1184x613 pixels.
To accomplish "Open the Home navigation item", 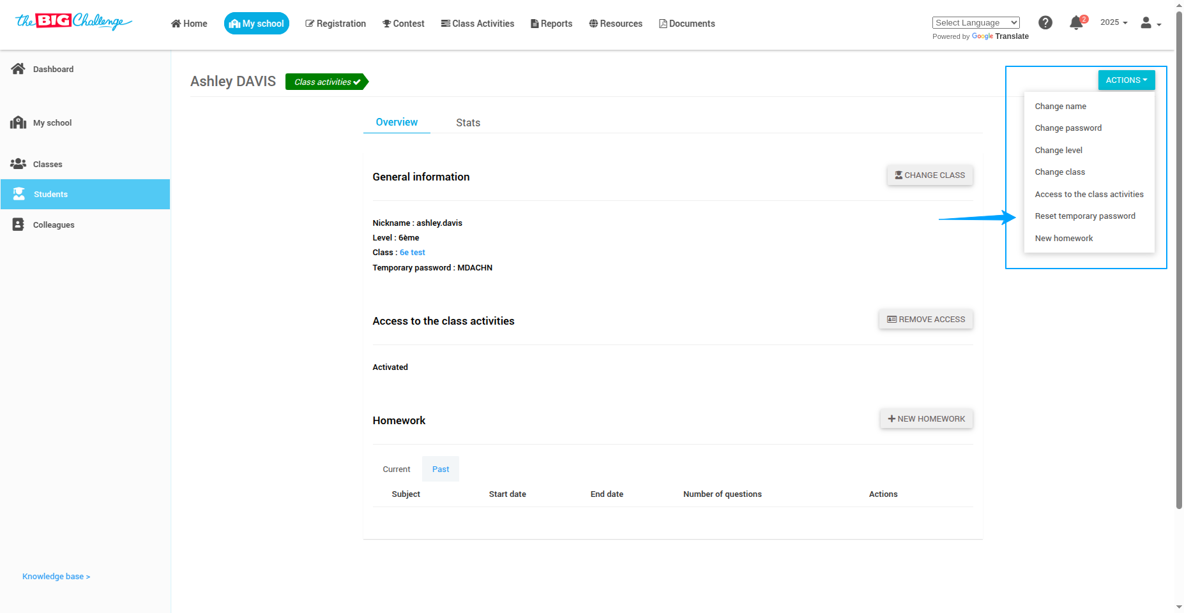I will (x=189, y=24).
